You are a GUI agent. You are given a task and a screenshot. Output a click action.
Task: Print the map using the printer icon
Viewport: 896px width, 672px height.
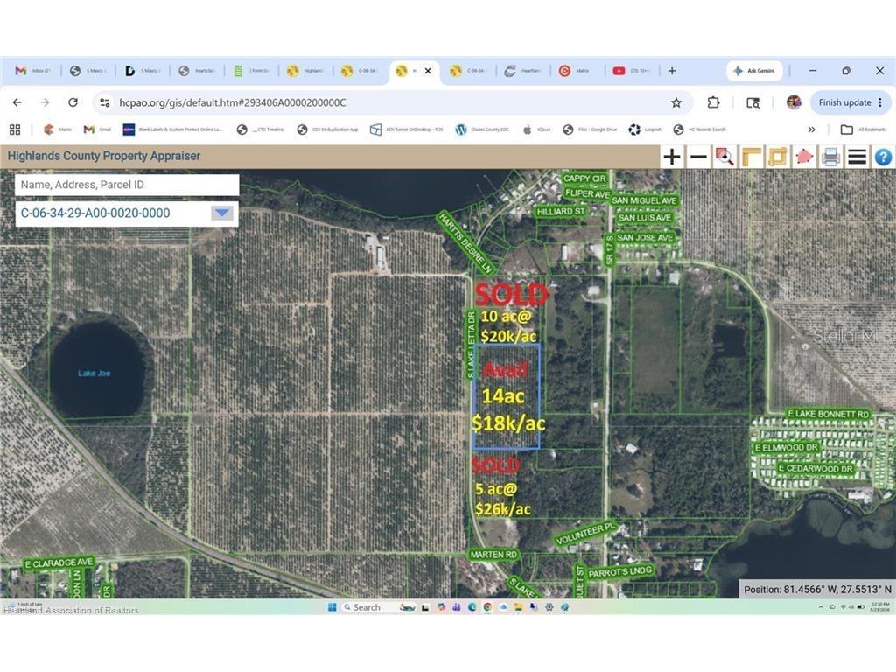[831, 157]
